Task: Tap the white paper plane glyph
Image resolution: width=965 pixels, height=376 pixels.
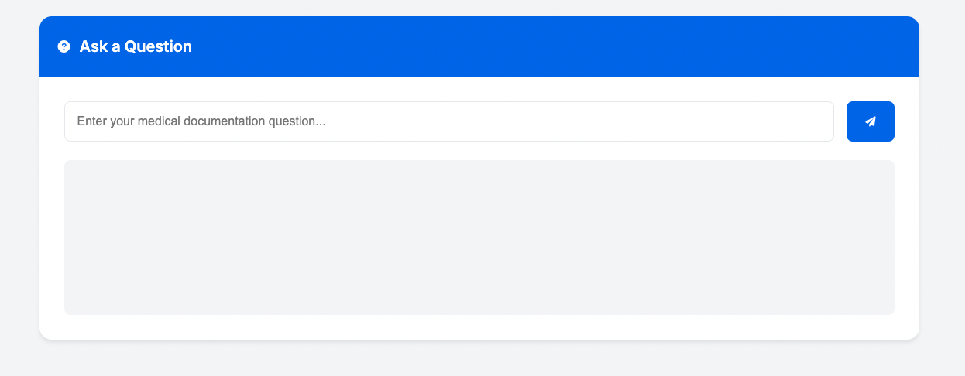Action: click(871, 121)
